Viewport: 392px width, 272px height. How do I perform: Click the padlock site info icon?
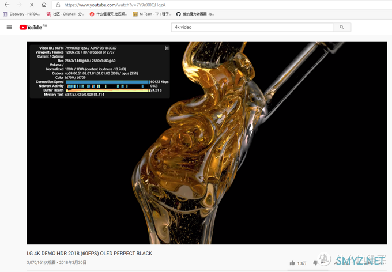point(58,5)
